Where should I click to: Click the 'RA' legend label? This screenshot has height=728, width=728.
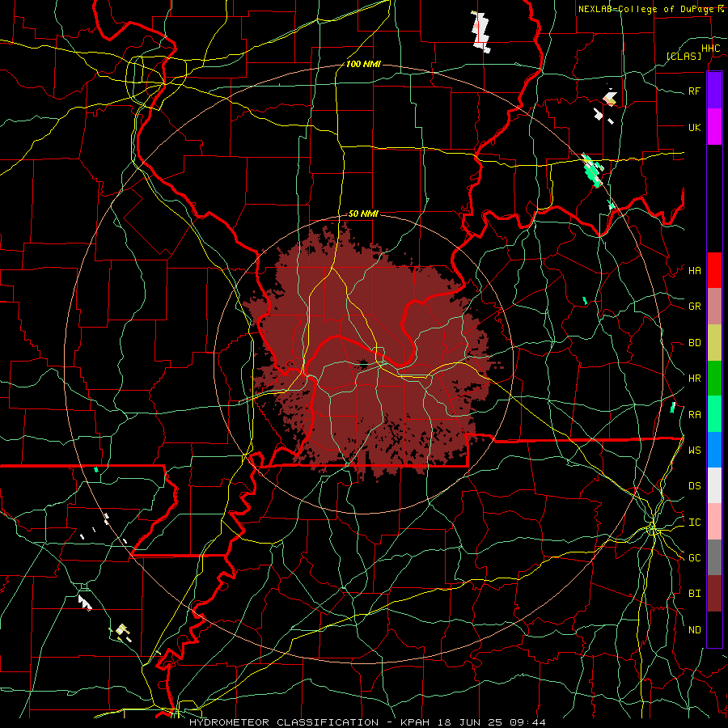tap(694, 415)
